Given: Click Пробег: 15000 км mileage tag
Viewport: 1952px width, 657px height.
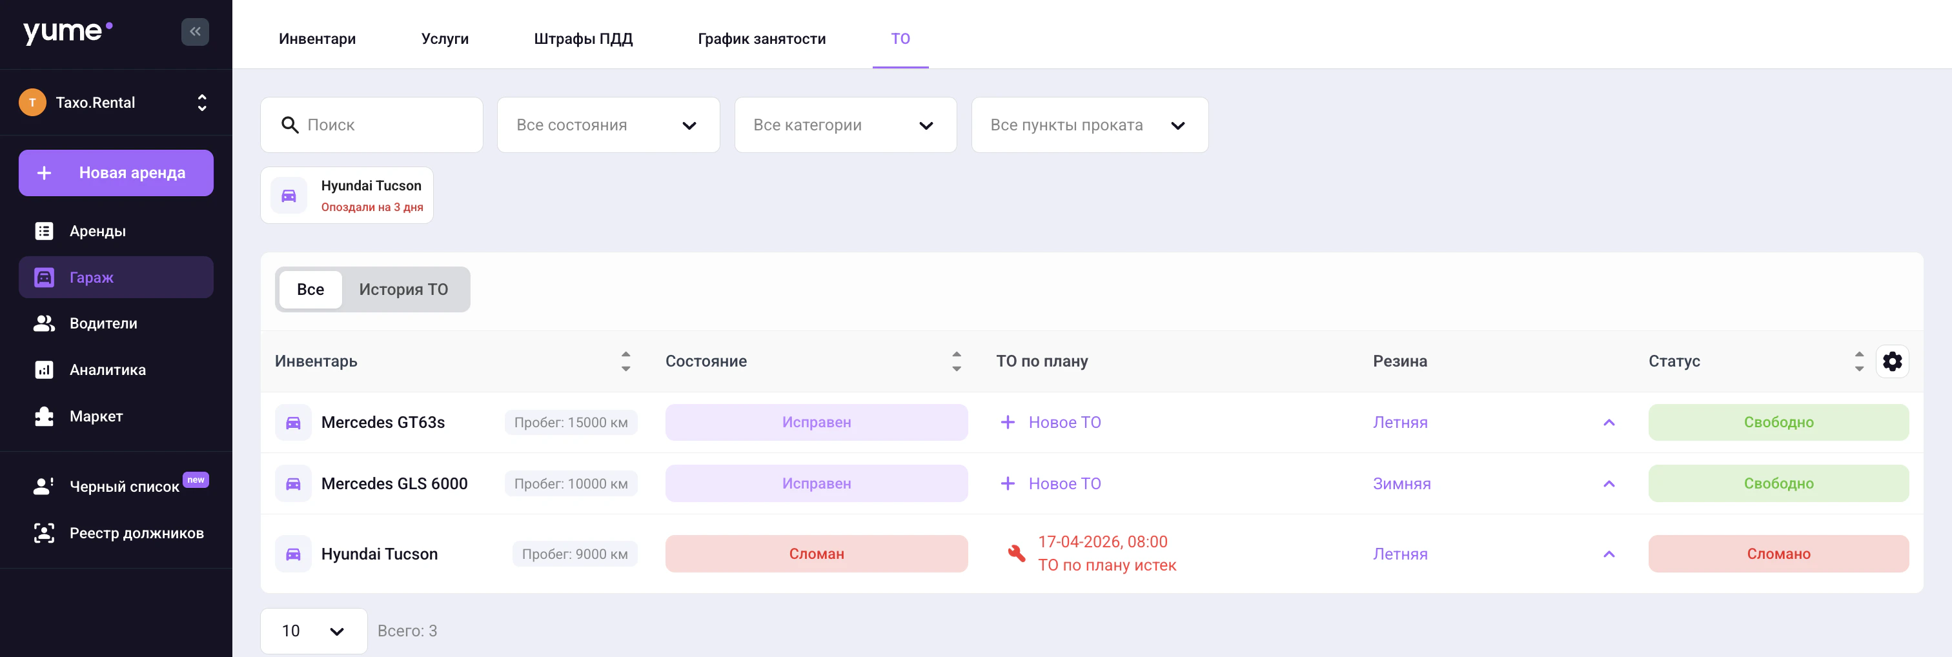Looking at the screenshot, I should coord(571,423).
